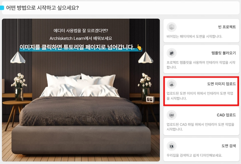
Task: Click the Archisketch Learn text line
Action: pyautogui.click(x=81, y=38)
